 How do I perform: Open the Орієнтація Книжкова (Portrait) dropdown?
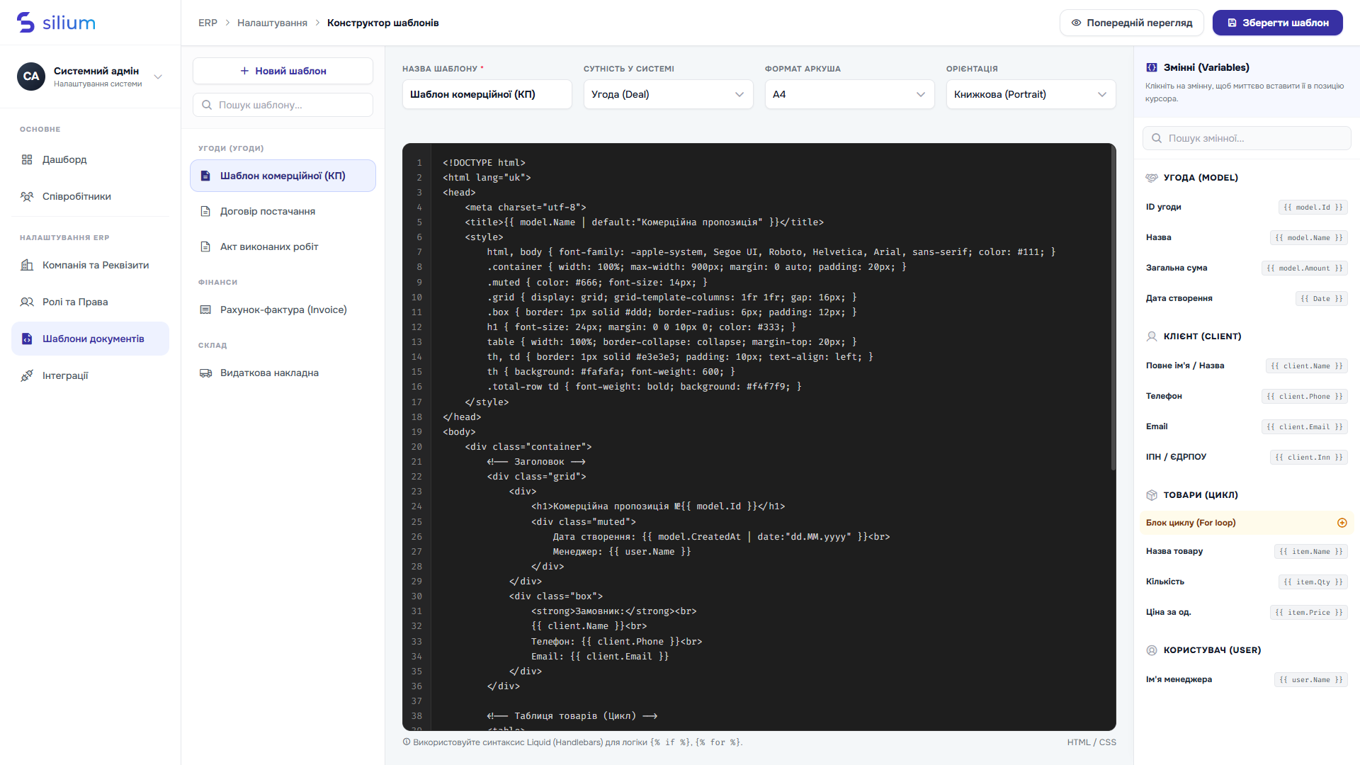click(1031, 94)
